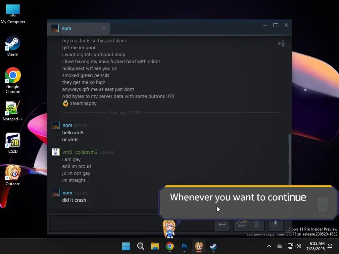Switch to Chrome in the taskbar
The image size is (339, 254).
point(170,246)
